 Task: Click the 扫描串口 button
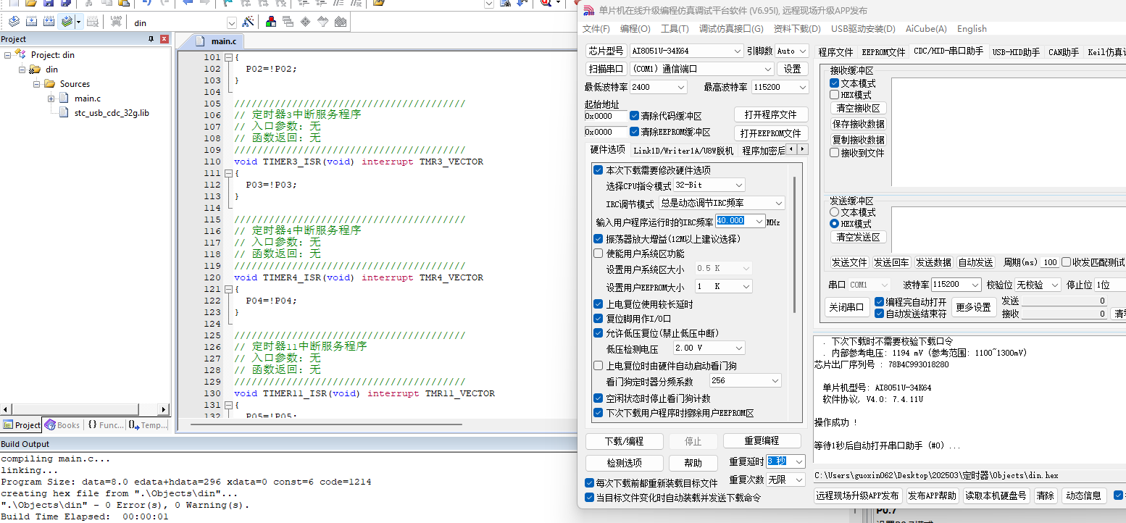(606, 69)
